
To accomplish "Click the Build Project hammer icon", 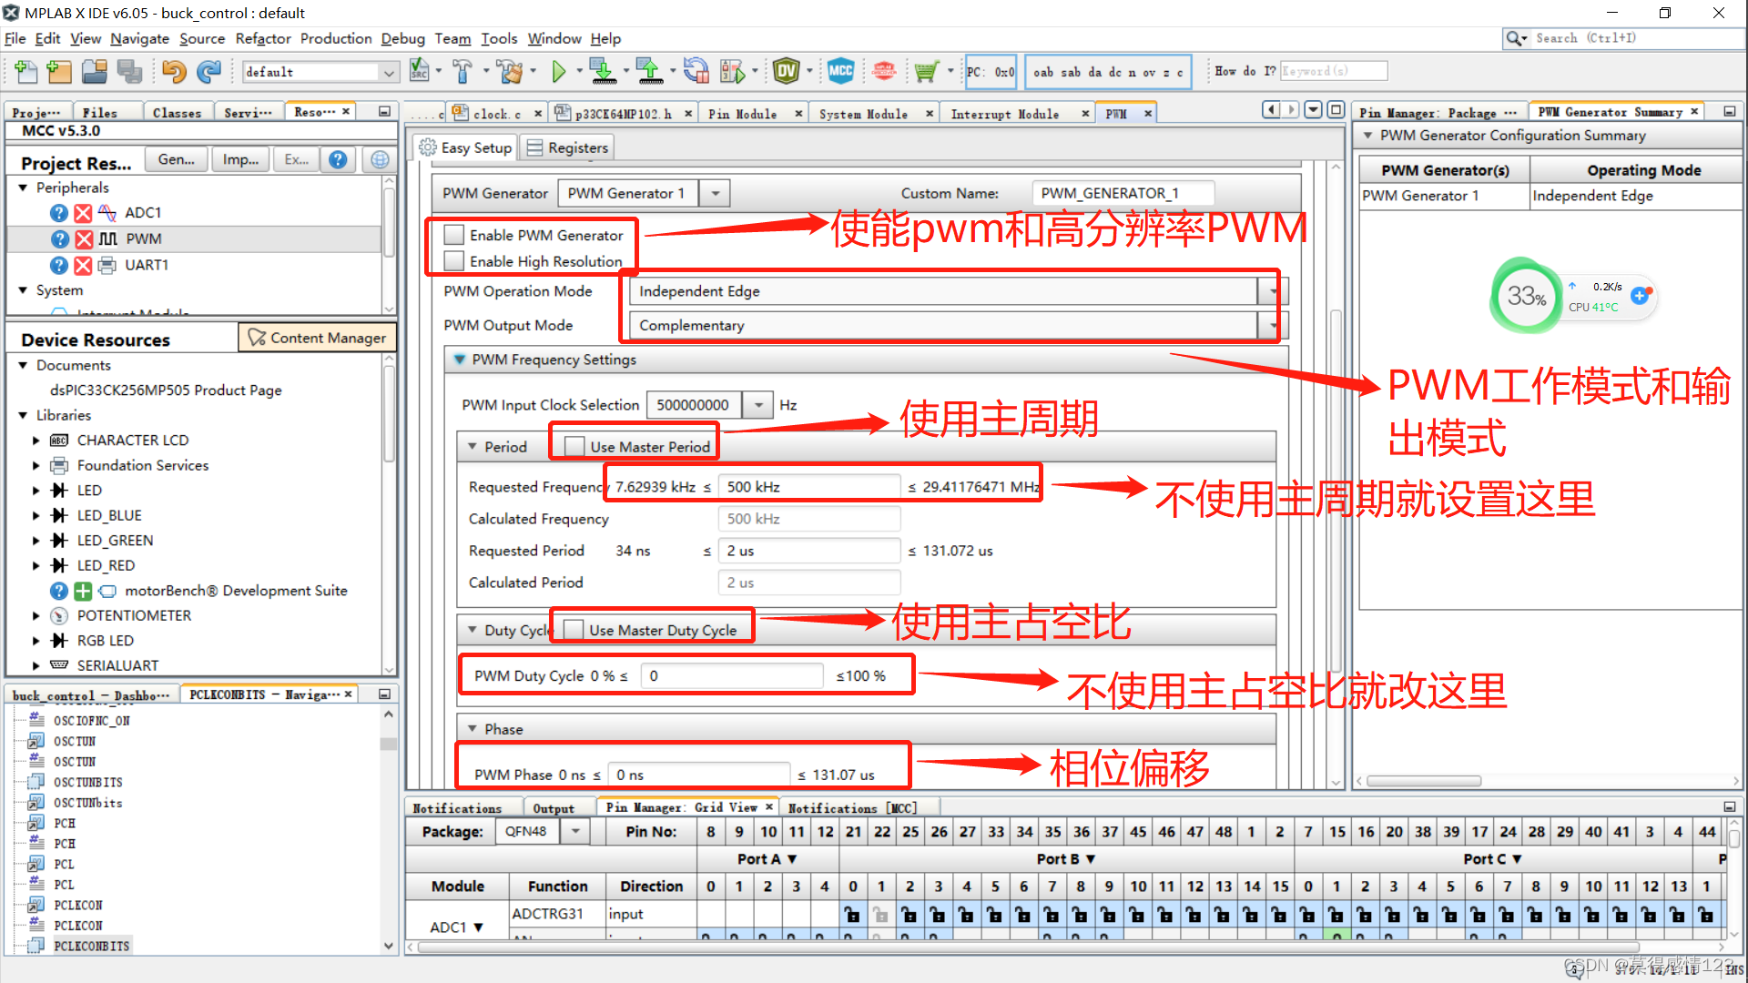I will pos(462,71).
